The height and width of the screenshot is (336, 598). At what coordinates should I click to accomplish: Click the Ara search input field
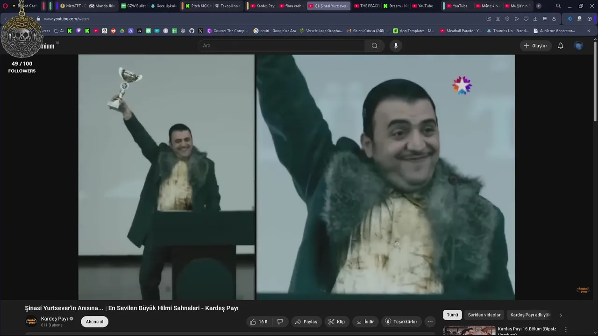pyautogui.click(x=281, y=46)
